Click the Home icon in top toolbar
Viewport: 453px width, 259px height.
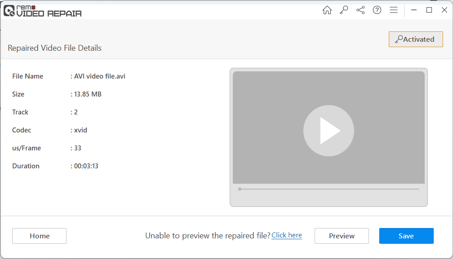pyautogui.click(x=327, y=10)
